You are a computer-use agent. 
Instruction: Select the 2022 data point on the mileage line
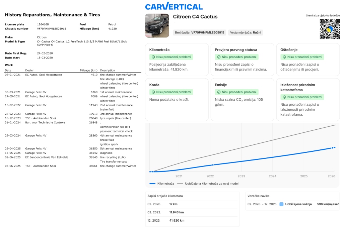tap(212, 165)
